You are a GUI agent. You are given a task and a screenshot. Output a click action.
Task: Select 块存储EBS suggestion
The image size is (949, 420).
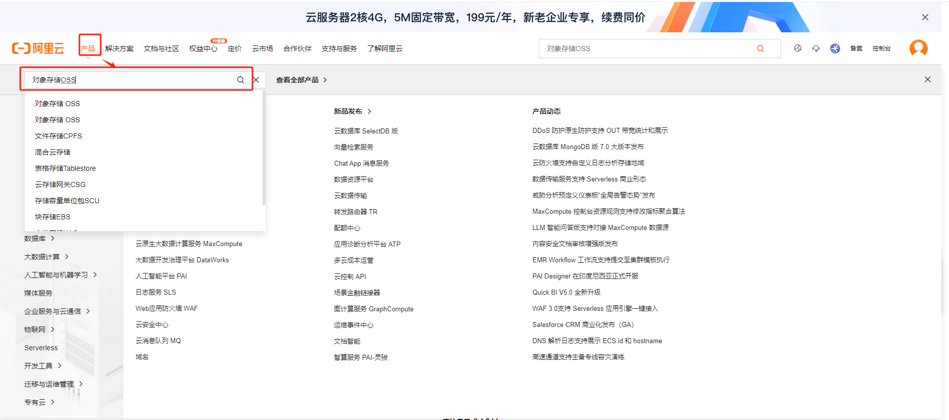pyautogui.click(x=53, y=217)
